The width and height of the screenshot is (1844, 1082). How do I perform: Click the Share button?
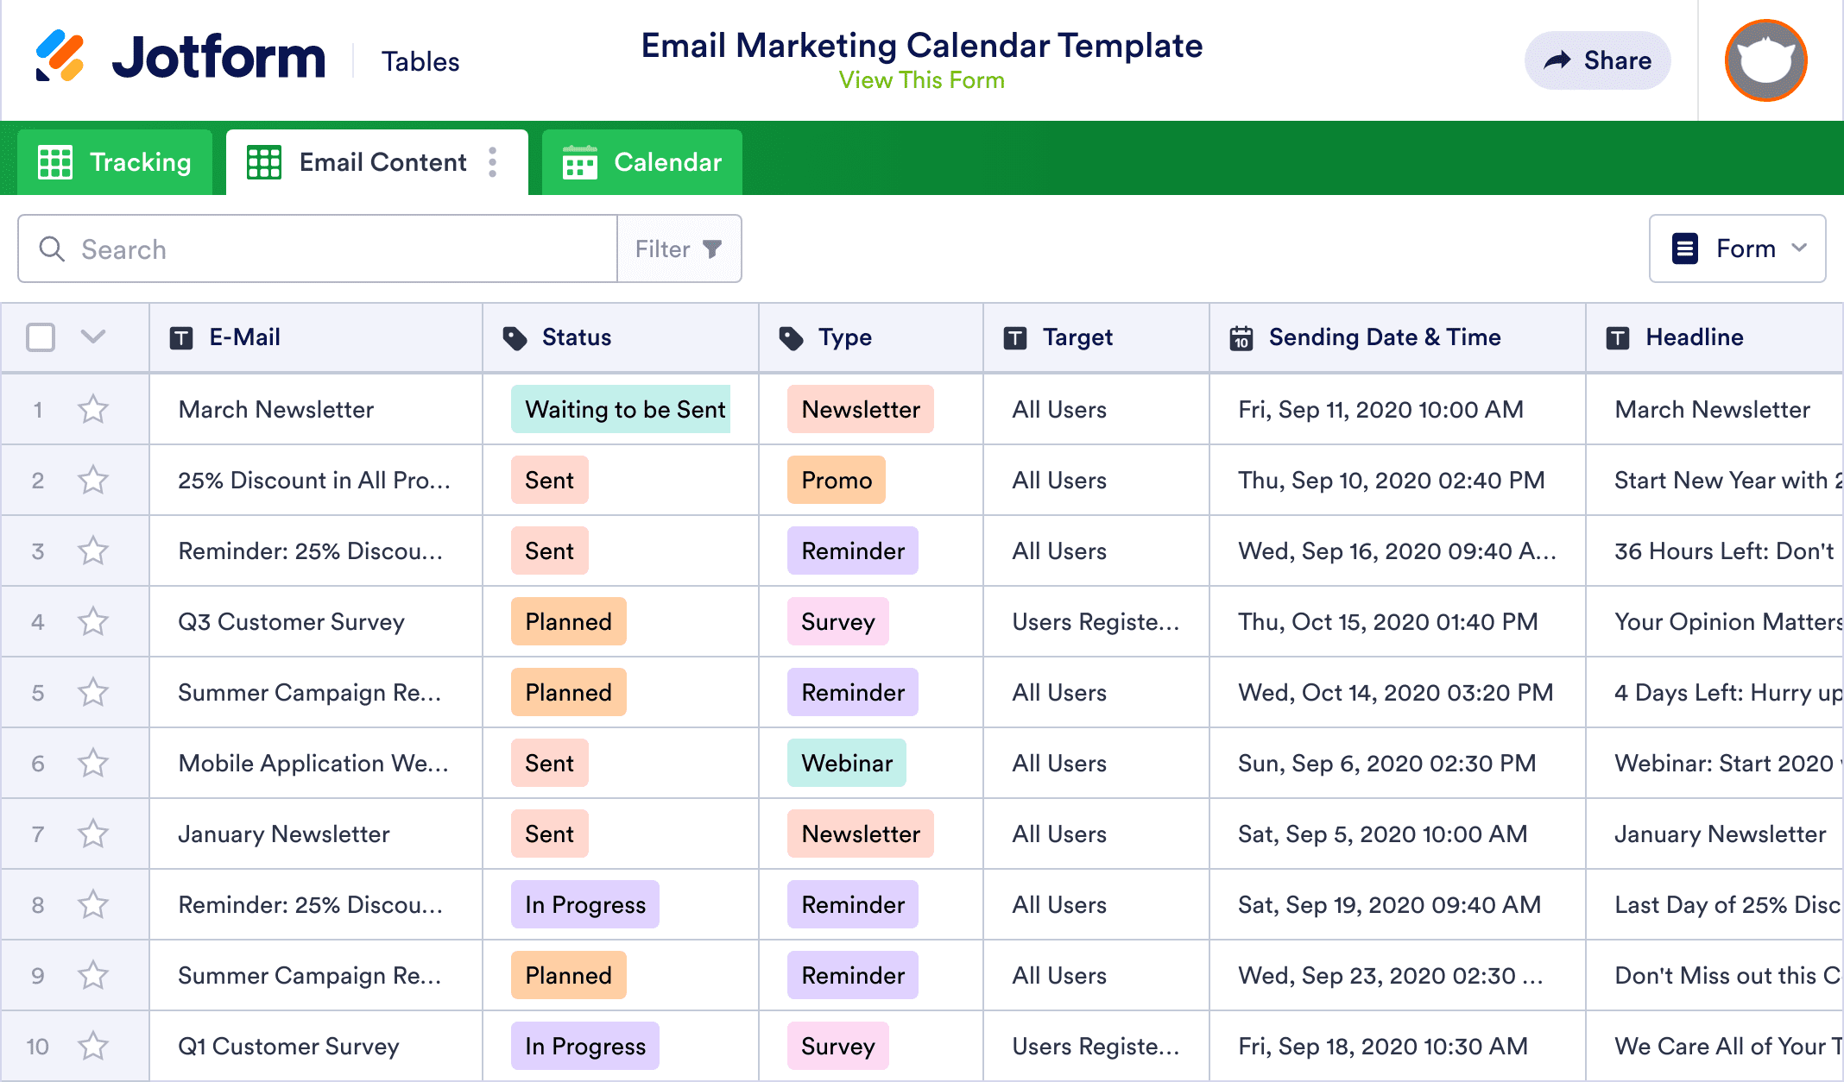[x=1597, y=60]
